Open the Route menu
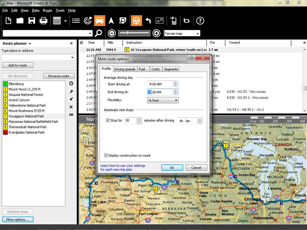 click(48, 10)
